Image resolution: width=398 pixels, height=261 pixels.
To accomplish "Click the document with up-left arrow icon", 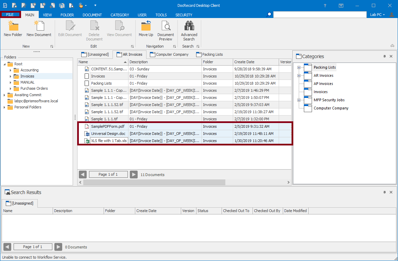I will point(43,5).
